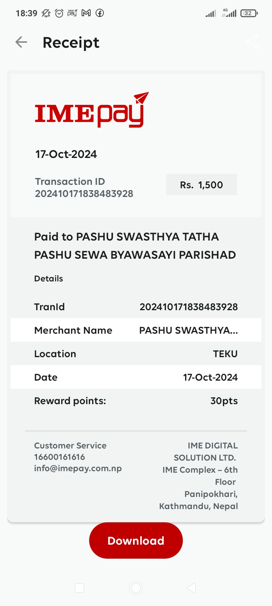
Task: Tap the Reward points row
Action: pyautogui.click(x=136, y=401)
